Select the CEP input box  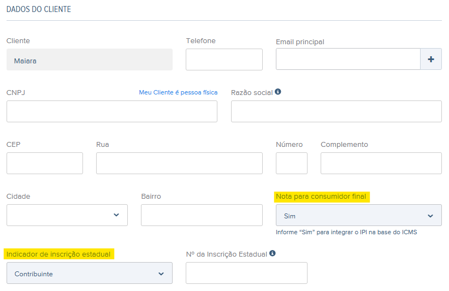click(x=45, y=163)
